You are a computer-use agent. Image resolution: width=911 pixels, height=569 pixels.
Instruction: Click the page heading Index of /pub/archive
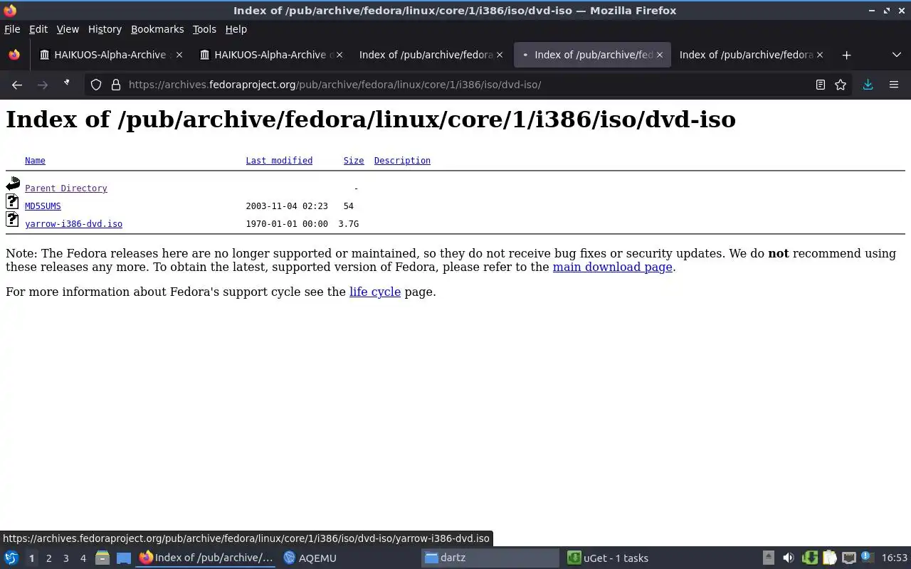pos(371,119)
